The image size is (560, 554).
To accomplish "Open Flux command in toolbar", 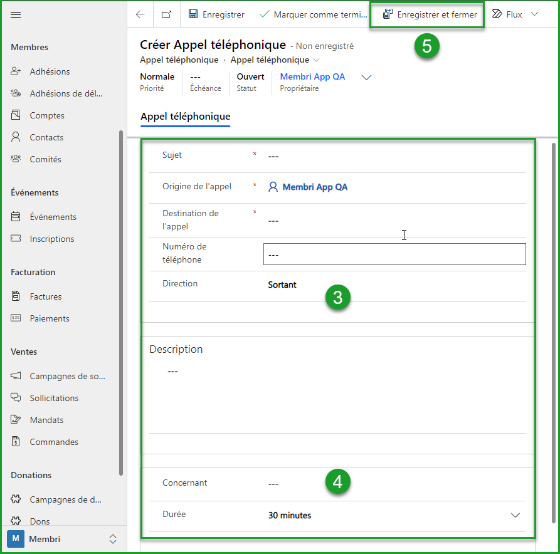I will 507,14.
